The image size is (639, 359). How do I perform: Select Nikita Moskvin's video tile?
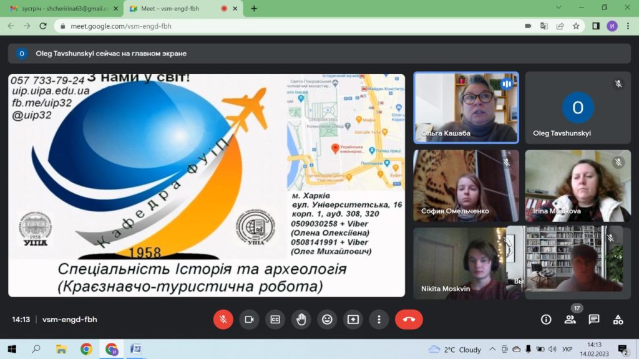click(460, 264)
